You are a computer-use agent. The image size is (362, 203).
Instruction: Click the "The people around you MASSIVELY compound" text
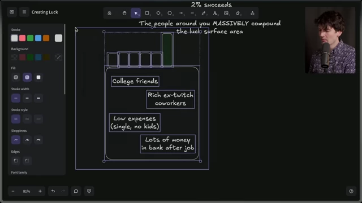210,24
